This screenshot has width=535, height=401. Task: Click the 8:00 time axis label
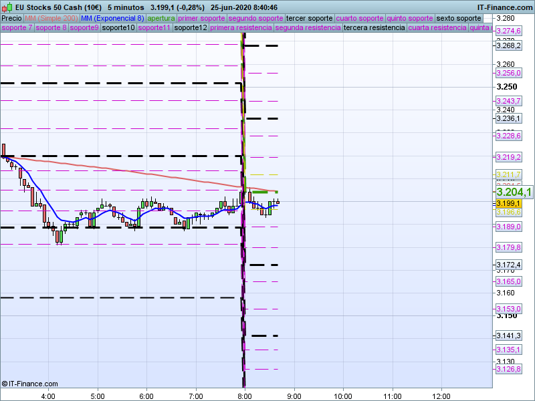pyautogui.click(x=245, y=394)
